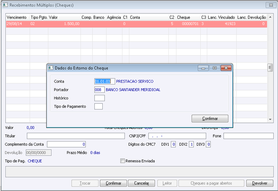Click the Titular text field
This screenshot has width=278, height=191.
(x=76, y=136)
